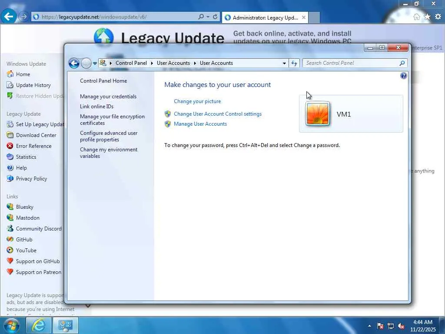The image size is (445, 334).
Task: Click IE refresh button
Action: pyautogui.click(x=215, y=17)
